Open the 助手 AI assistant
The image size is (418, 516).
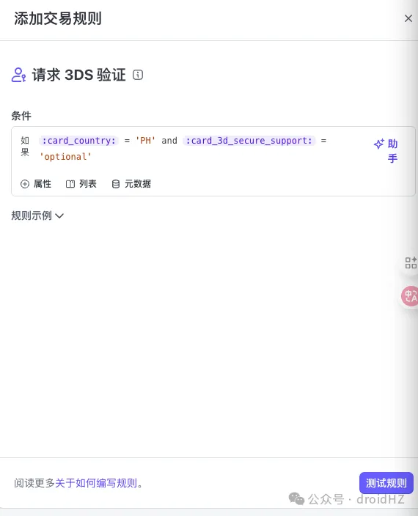click(386, 151)
